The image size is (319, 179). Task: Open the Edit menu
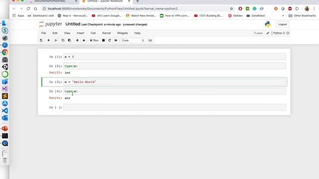[55, 33]
